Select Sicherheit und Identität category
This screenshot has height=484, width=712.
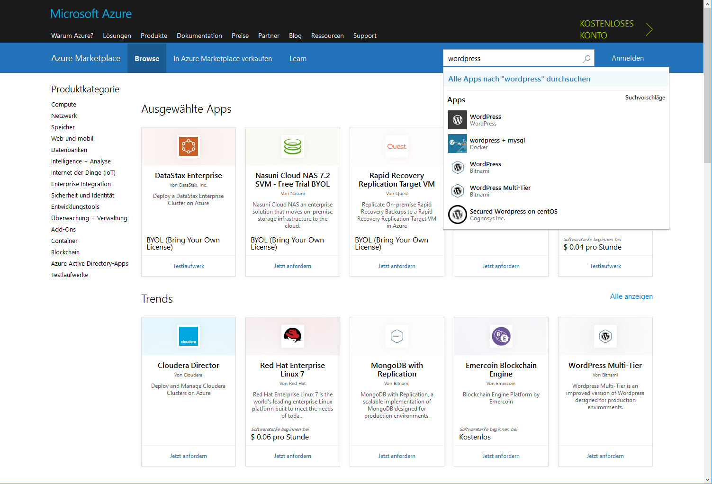[82, 196]
